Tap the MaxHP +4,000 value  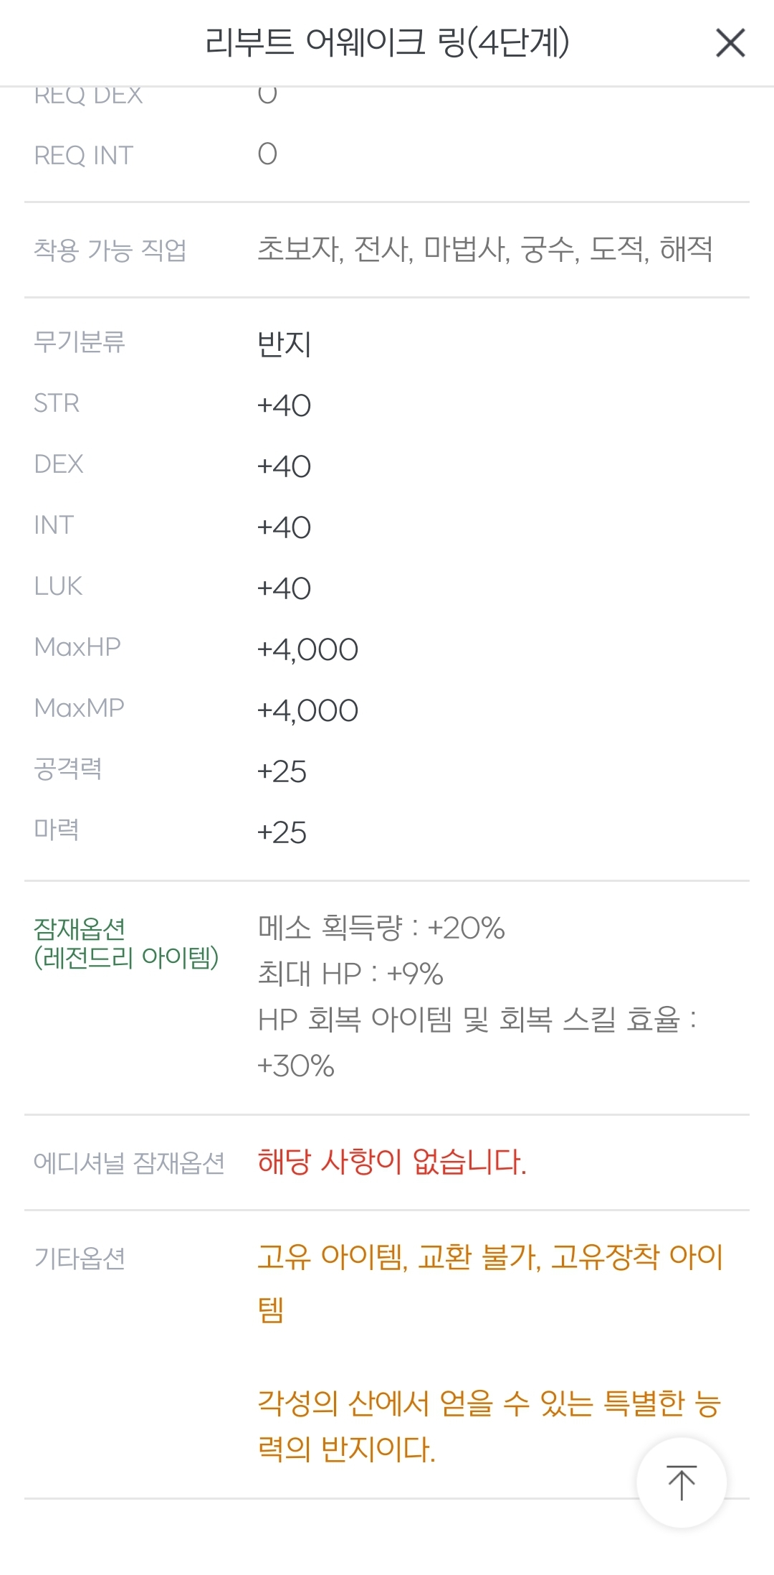pyautogui.click(x=307, y=649)
